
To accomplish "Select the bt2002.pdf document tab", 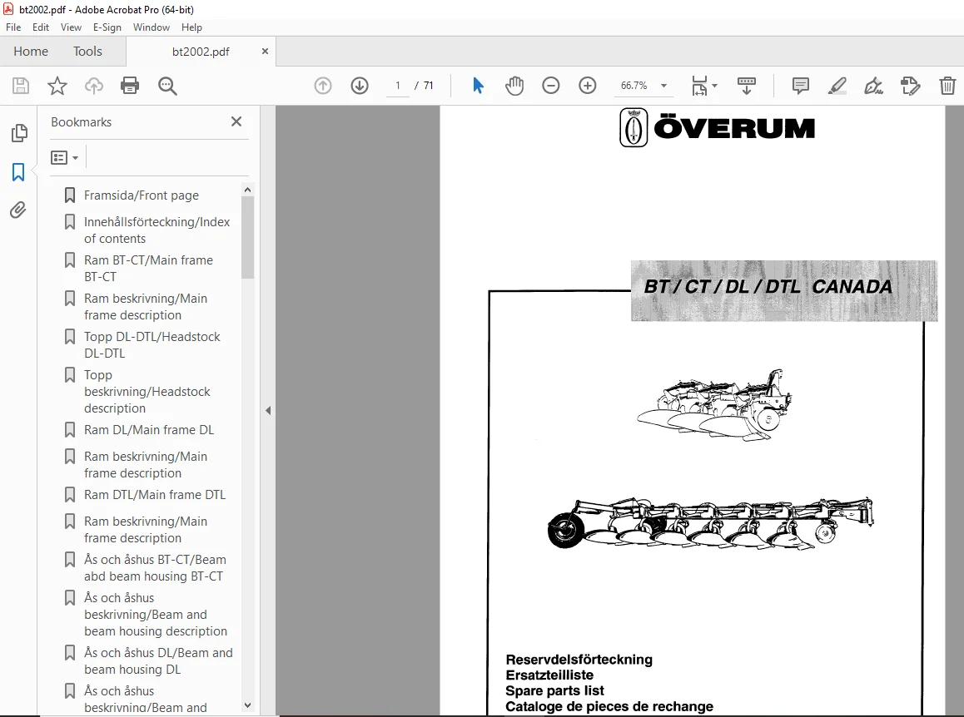I will (x=201, y=52).
